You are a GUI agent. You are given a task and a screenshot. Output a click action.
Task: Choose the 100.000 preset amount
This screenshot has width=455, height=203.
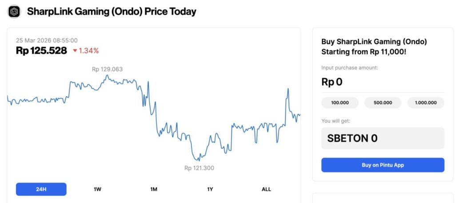coord(340,103)
